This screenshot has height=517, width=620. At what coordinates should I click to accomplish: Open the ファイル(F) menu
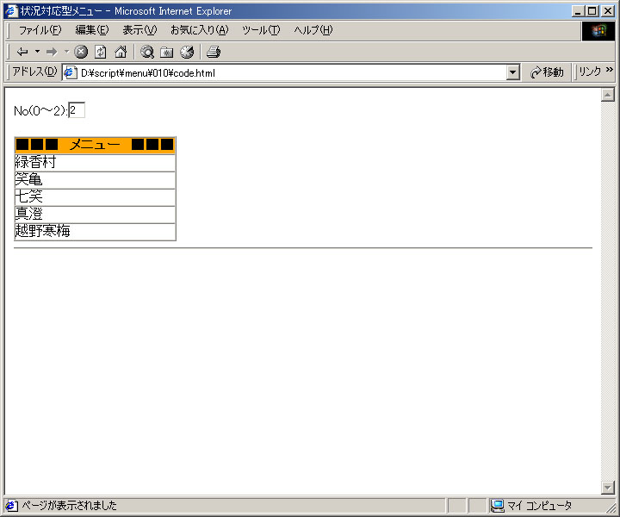coord(40,30)
